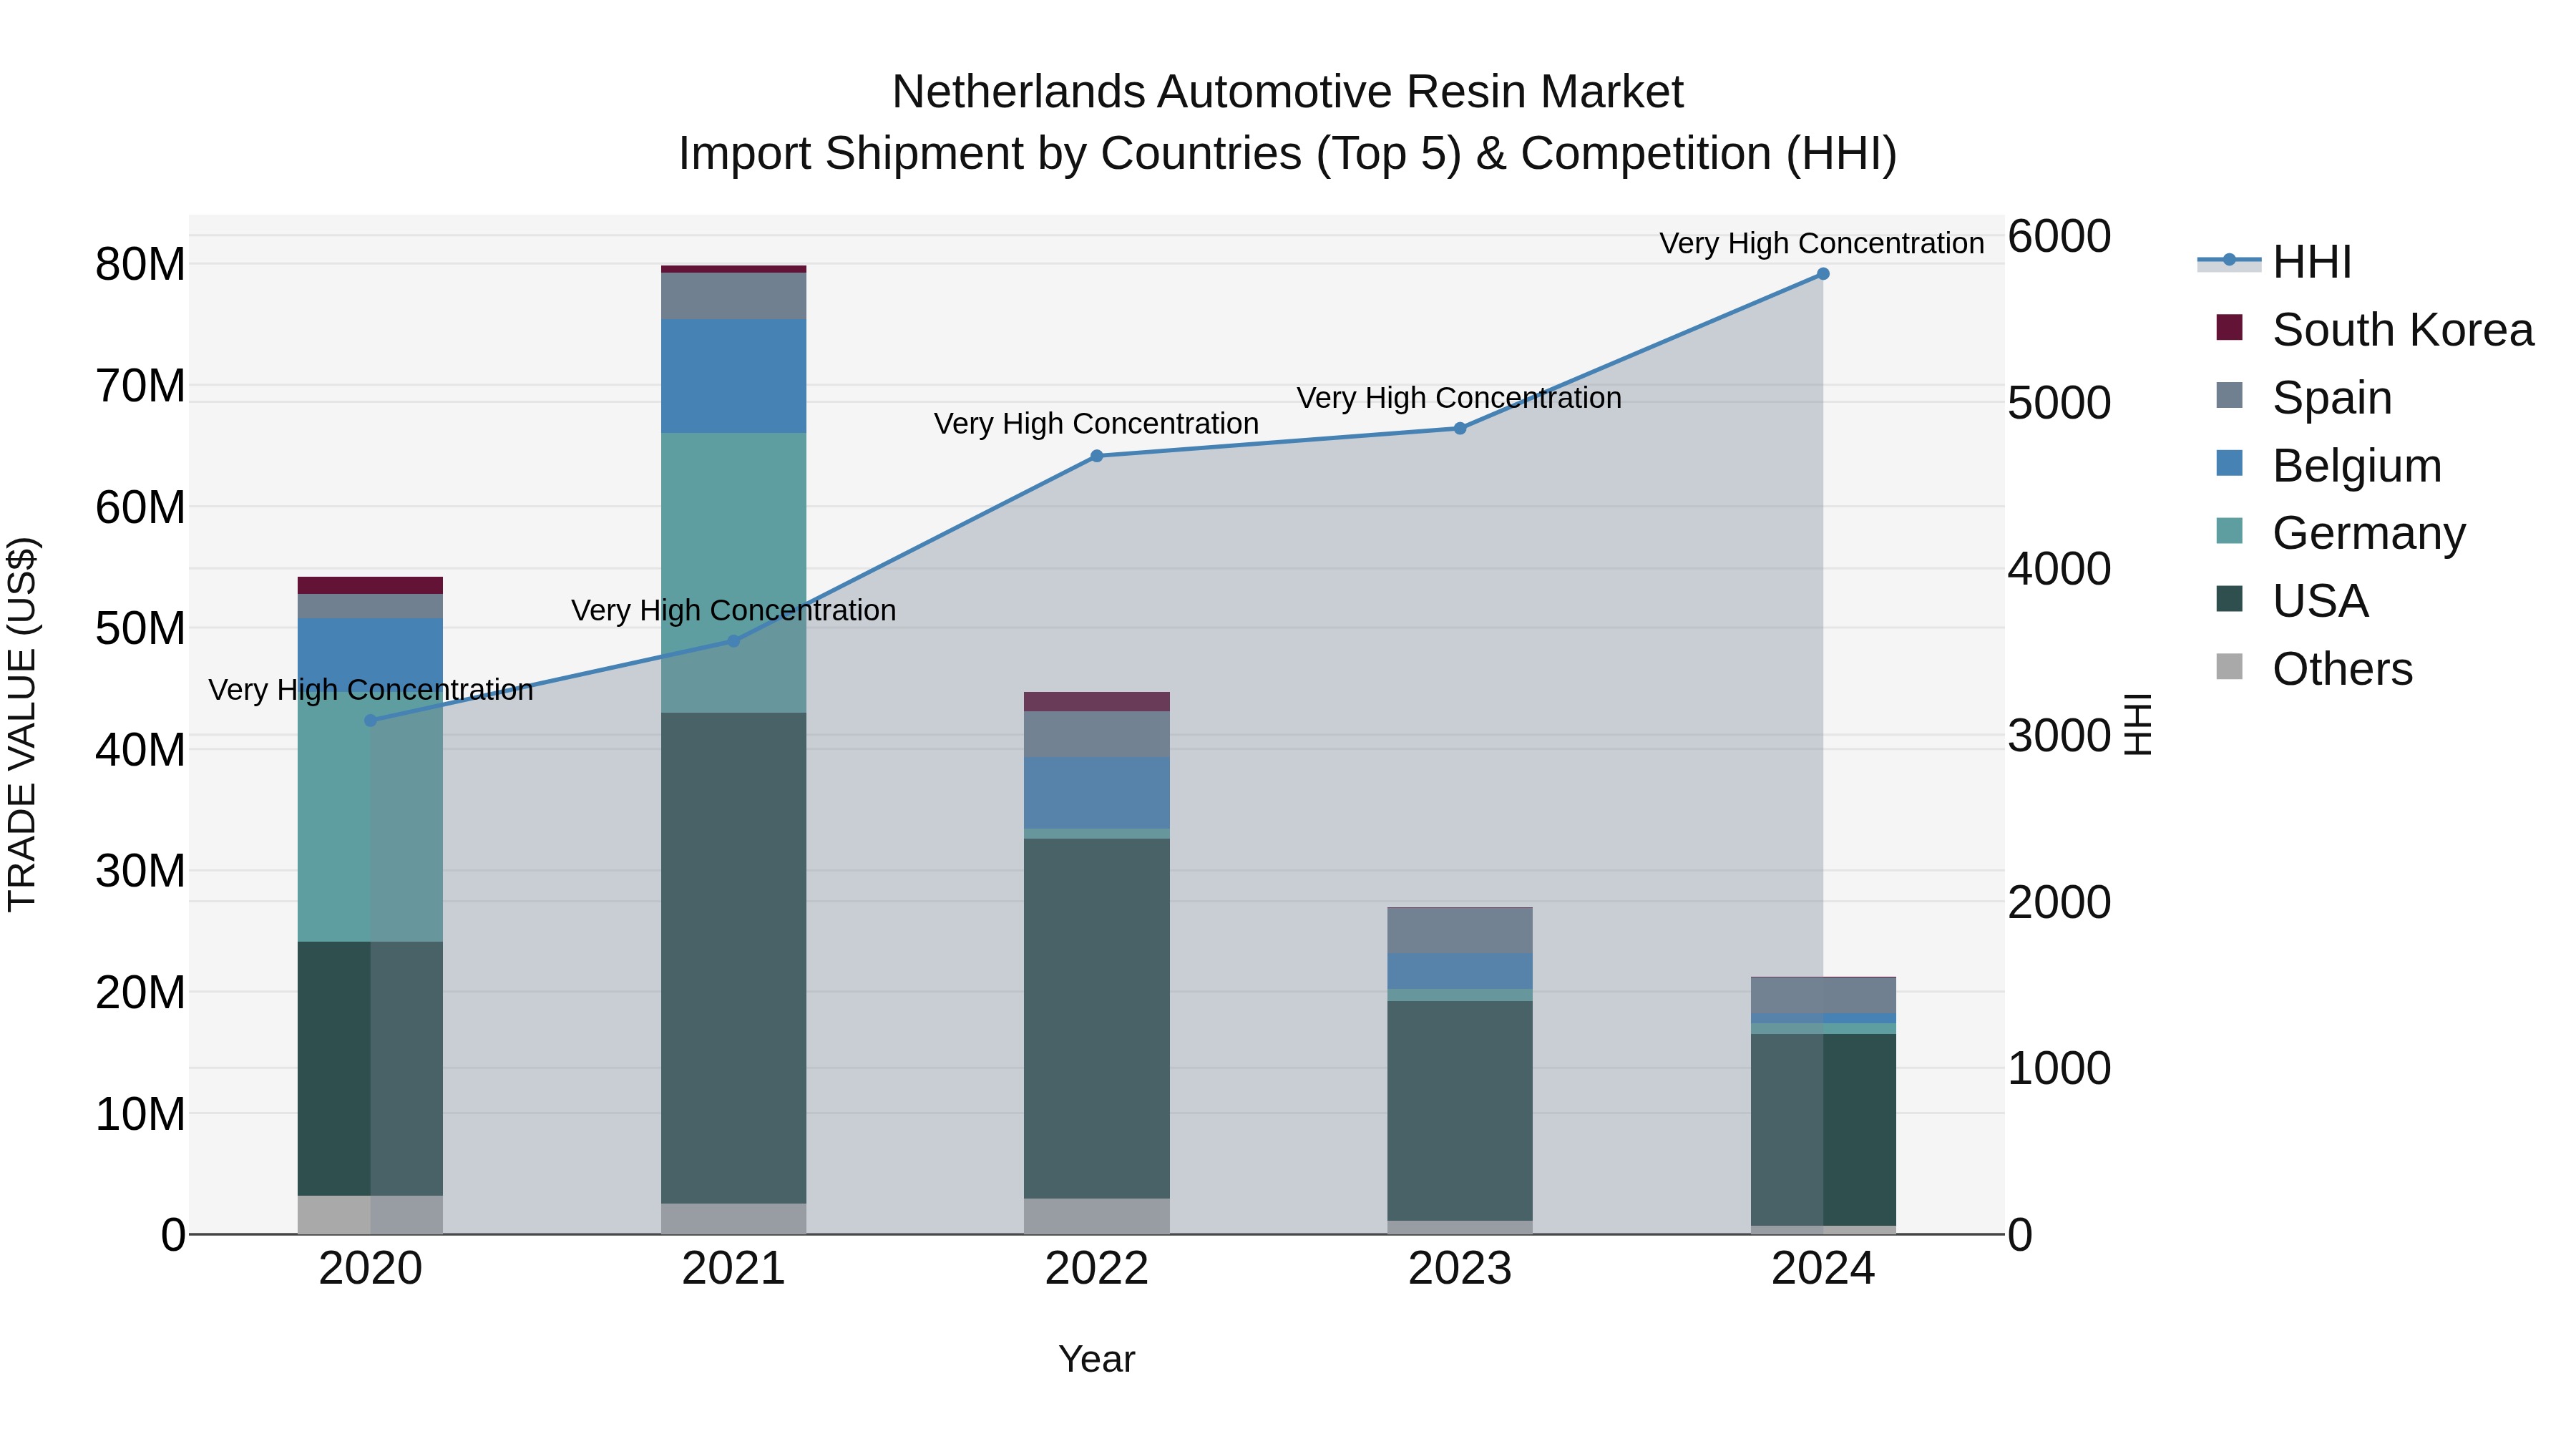The width and height of the screenshot is (2576, 1449).
Task: Select the Belgium segment of the 2021 bar
Action: point(734,376)
